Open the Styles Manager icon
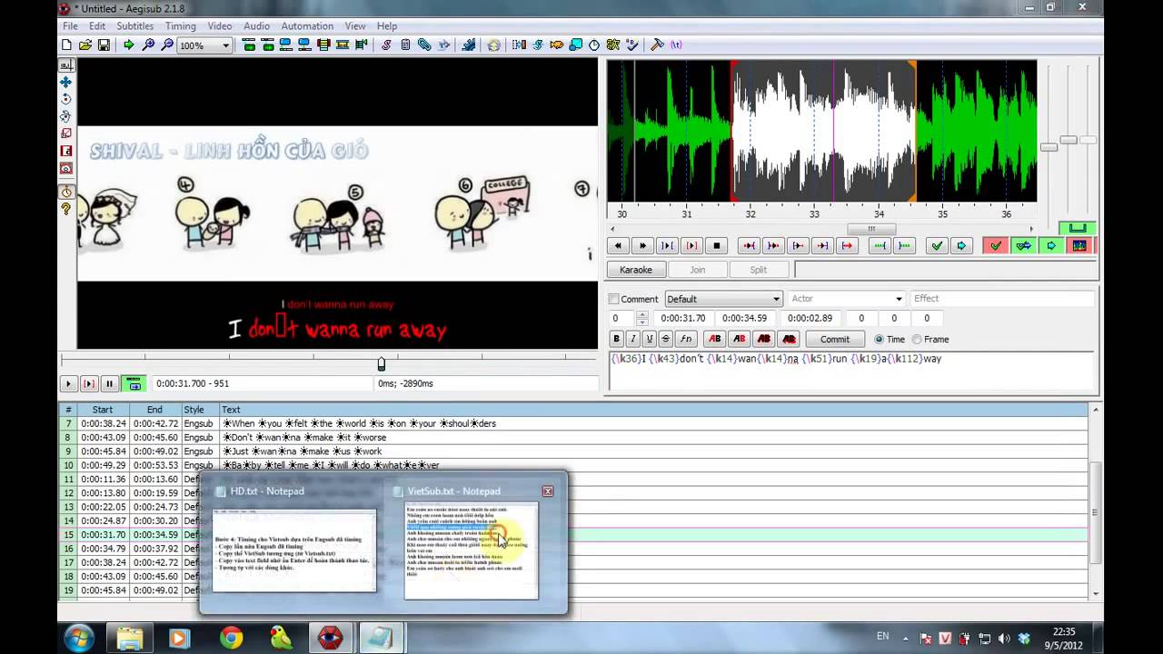 [x=386, y=45]
